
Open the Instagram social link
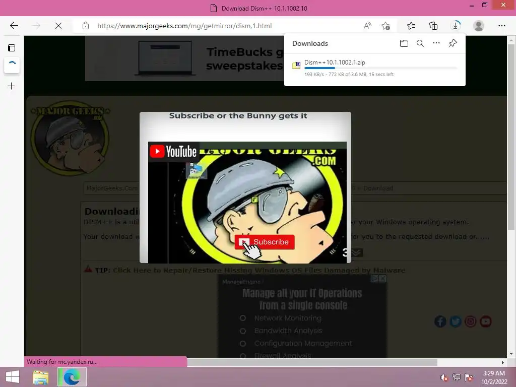[471, 321]
